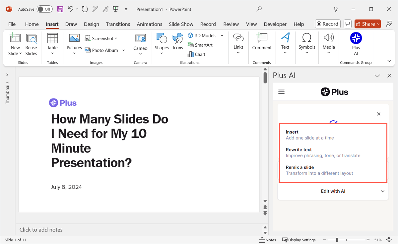Screen dimensions: 398x244
Task: Customize Quick Access Toolbar dropdown
Action: click(x=126, y=9)
